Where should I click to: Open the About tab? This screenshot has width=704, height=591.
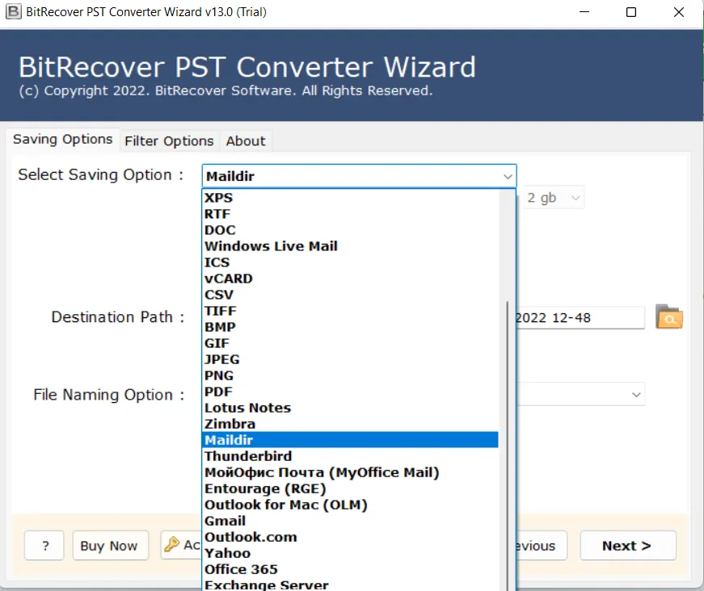246,140
